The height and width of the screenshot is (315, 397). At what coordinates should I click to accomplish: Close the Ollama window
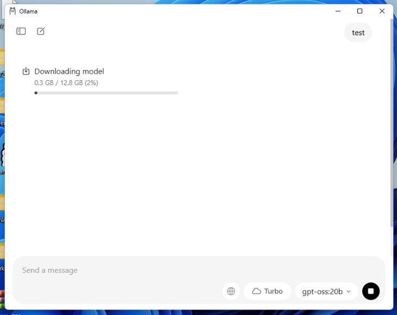click(x=382, y=11)
